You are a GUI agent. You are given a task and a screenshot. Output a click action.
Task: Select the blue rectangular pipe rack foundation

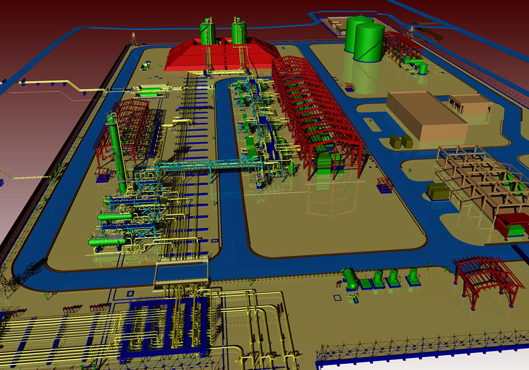coord(164,322)
